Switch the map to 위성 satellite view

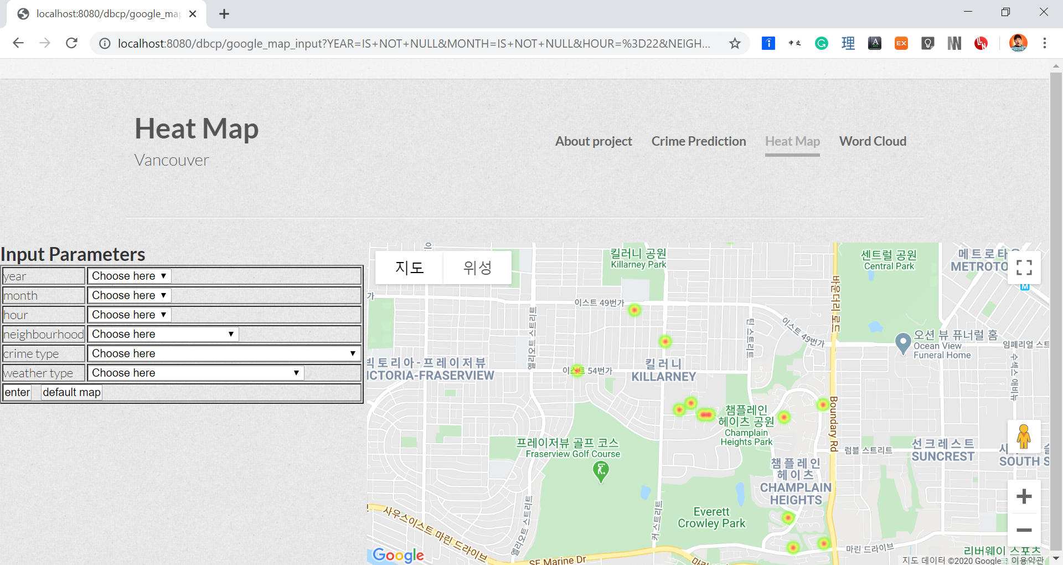point(477,268)
